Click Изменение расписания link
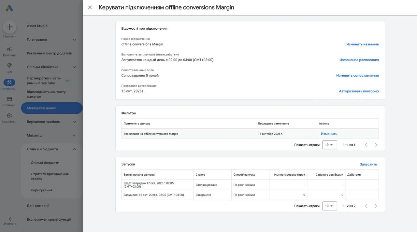The height and width of the screenshot is (232, 417). (359, 60)
